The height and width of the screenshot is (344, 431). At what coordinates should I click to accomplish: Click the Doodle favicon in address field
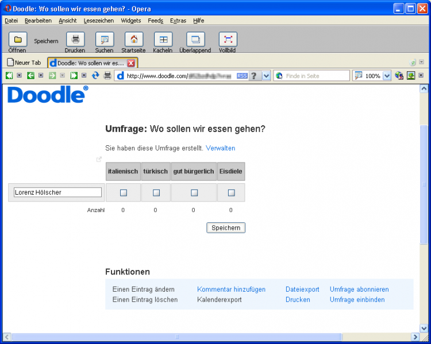pos(121,76)
